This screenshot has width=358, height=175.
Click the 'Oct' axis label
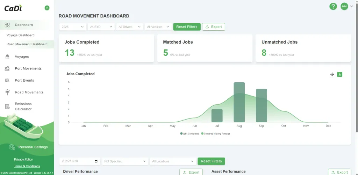click(284, 126)
